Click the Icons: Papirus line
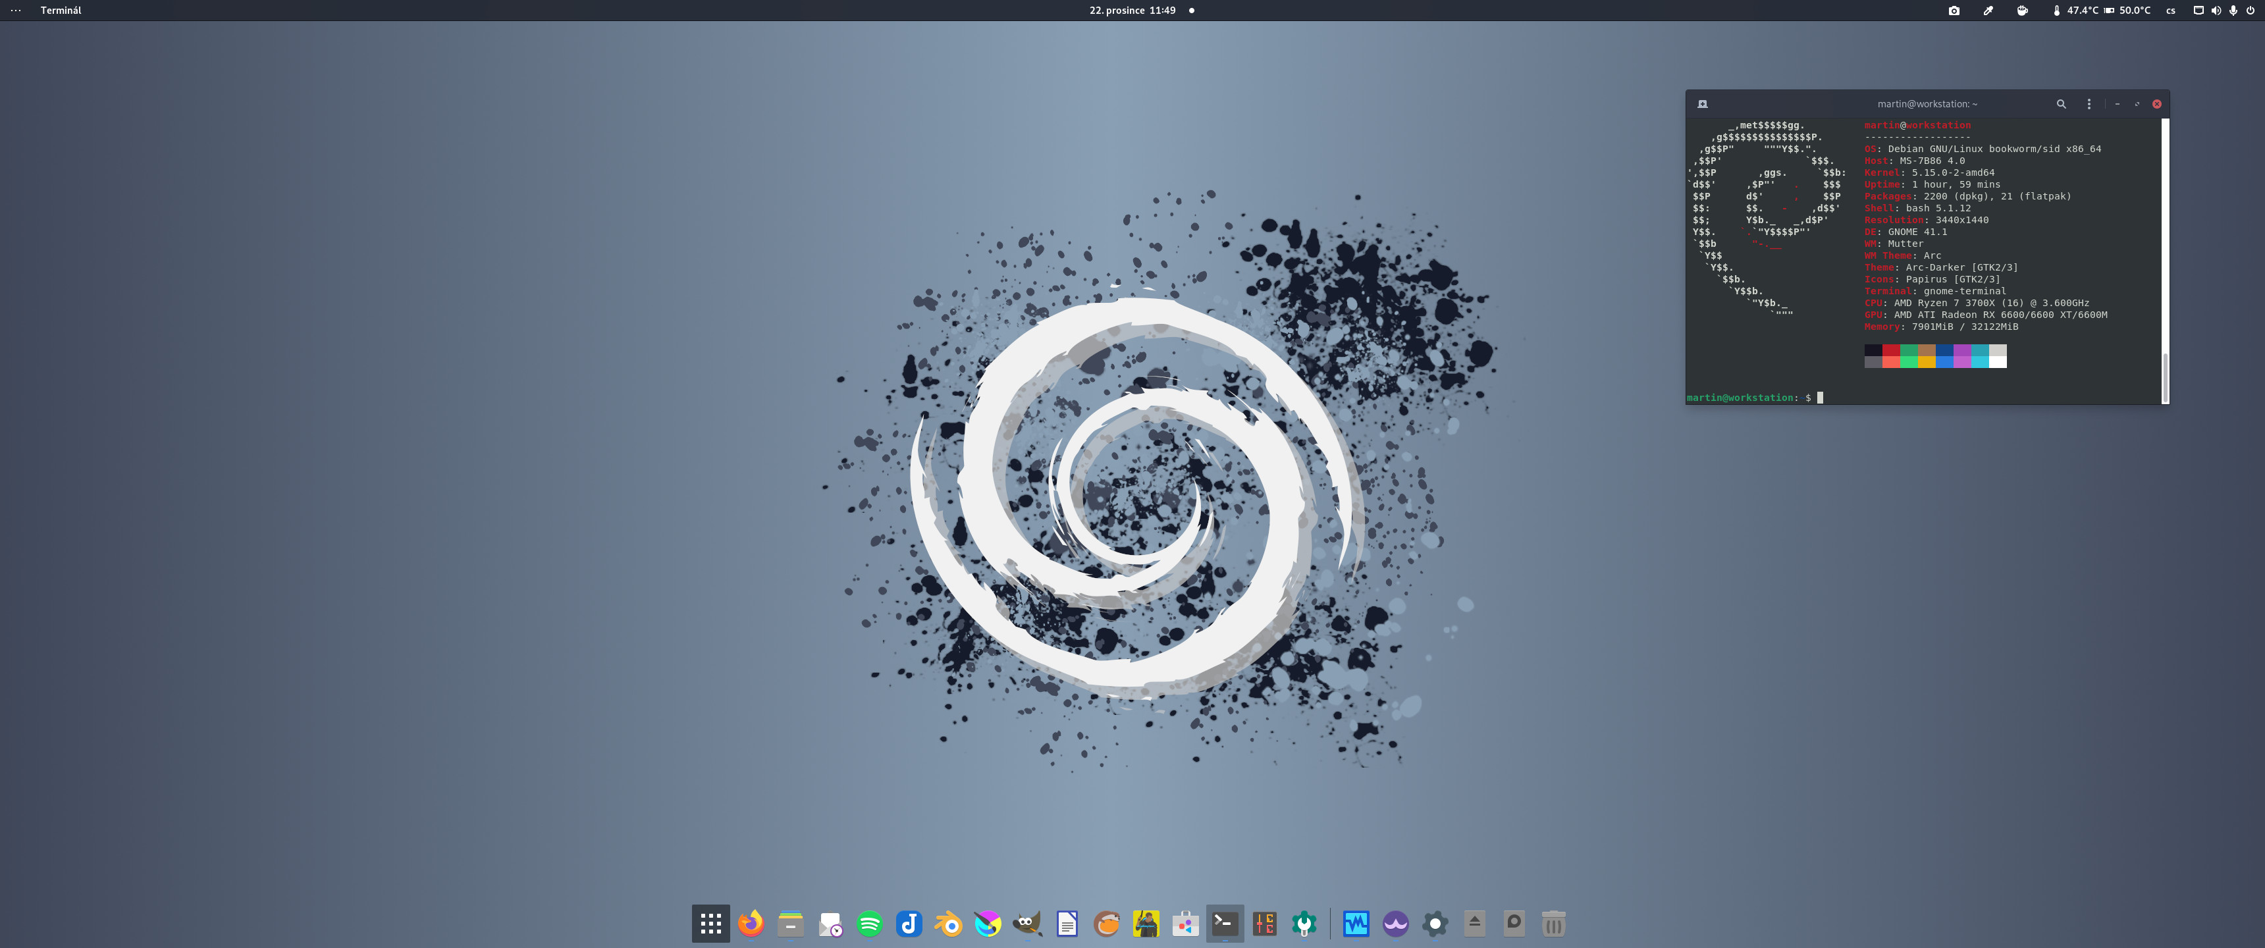The image size is (2265, 948). point(1932,278)
